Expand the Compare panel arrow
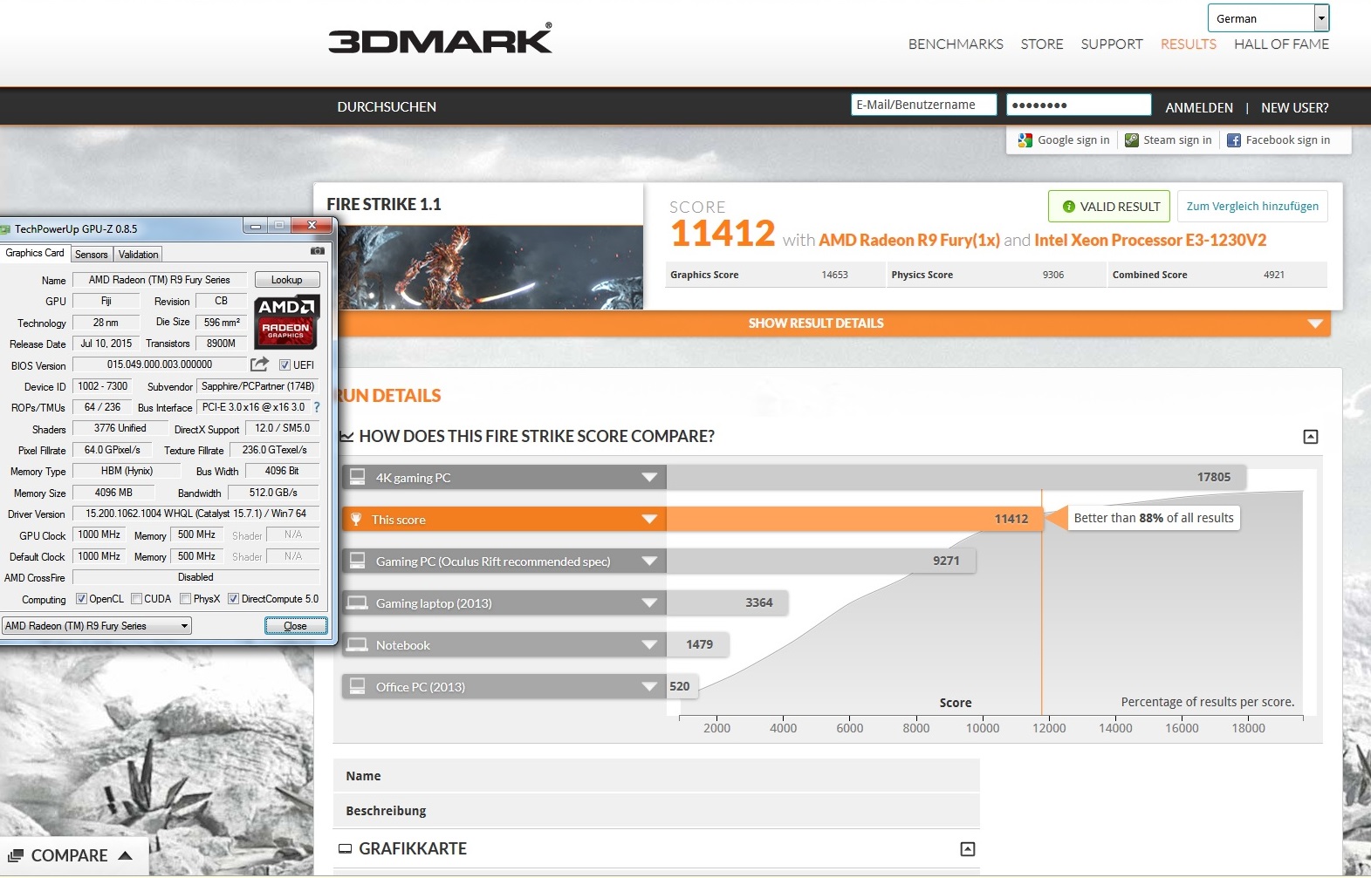 click(125, 856)
